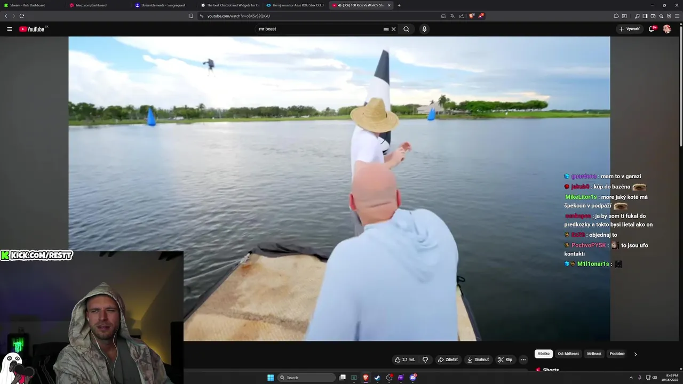Select the Podobné filter chip

[617, 354]
